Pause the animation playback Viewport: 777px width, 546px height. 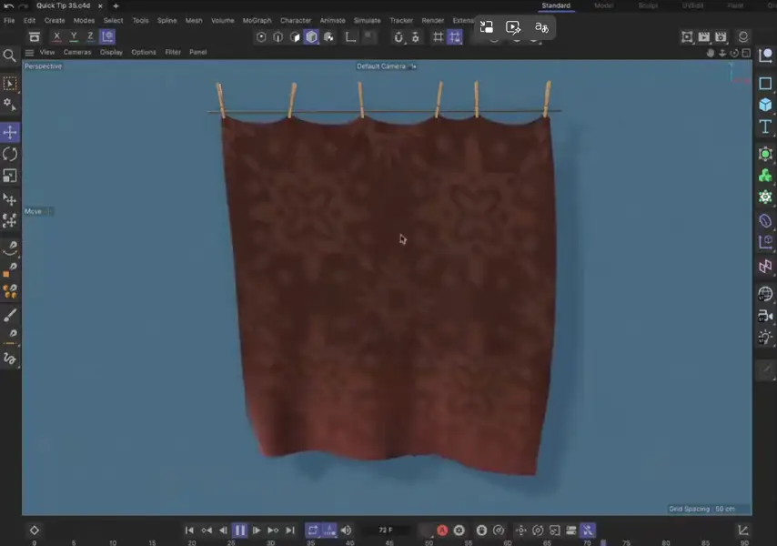pos(240,531)
